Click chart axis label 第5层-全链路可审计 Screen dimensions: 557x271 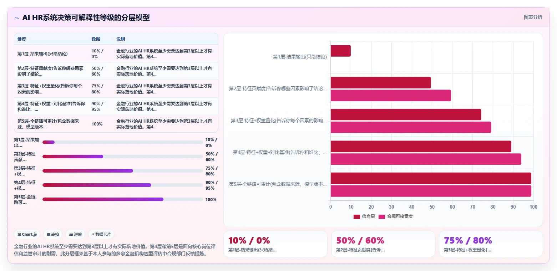pos(278,184)
